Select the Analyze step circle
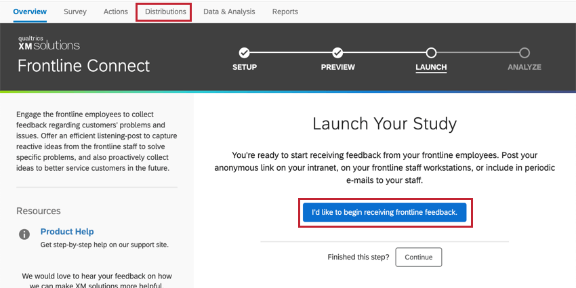The height and width of the screenshot is (288, 576). pyautogui.click(x=524, y=53)
